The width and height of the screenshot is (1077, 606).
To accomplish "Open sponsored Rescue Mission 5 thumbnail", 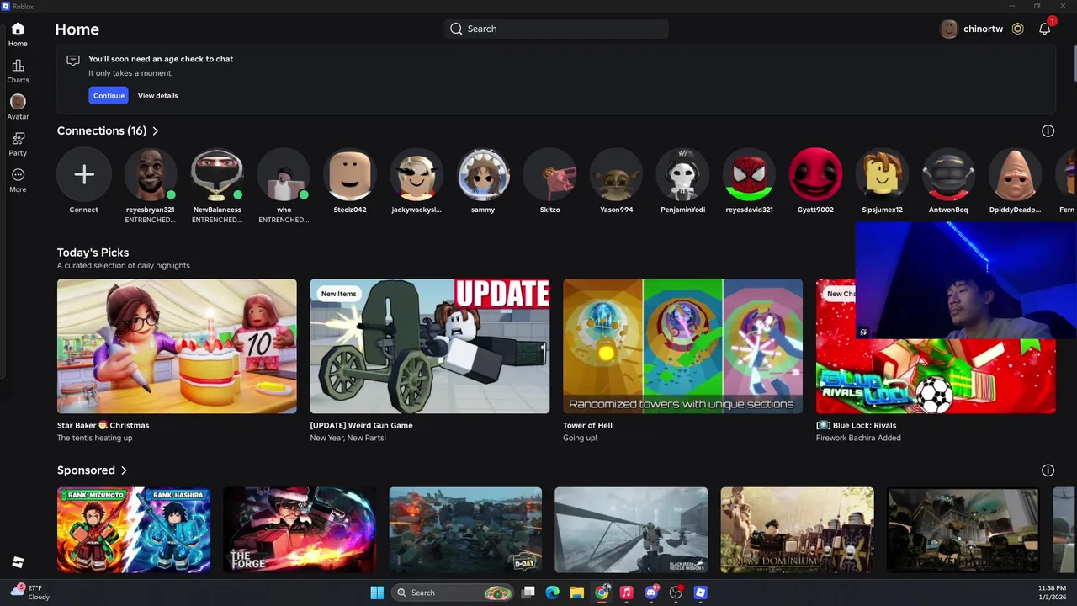I will coord(631,530).
